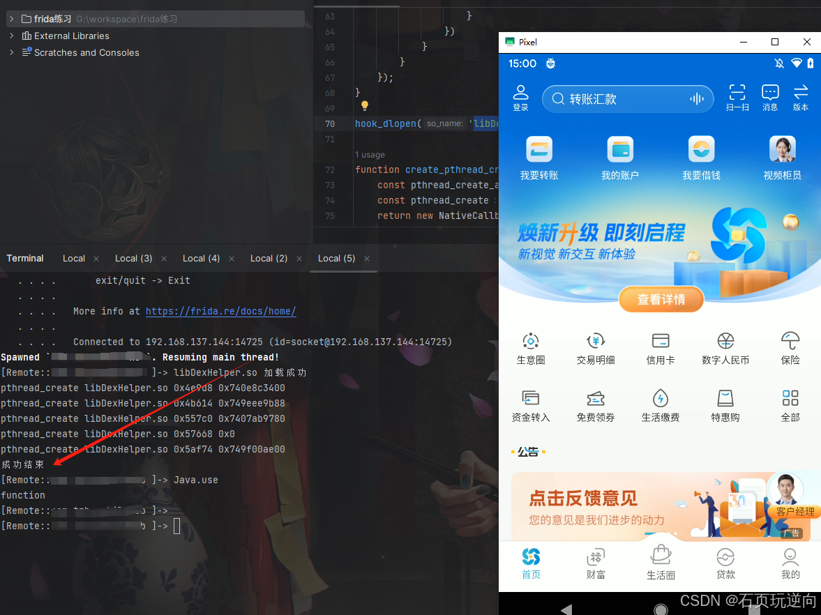Select 财富 wealth bottom tab
821x615 pixels.
(595, 563)
